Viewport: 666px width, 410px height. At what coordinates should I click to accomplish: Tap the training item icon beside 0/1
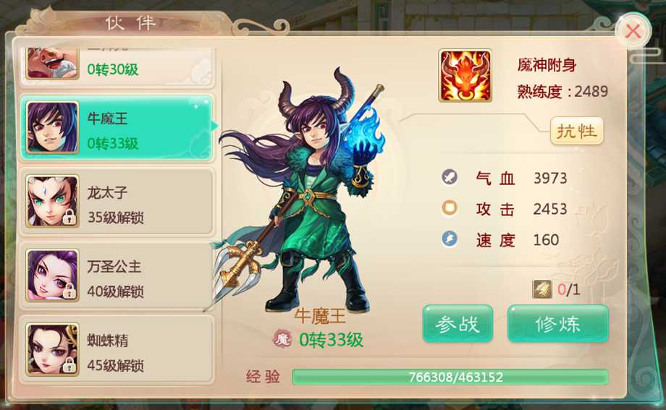tap(542, 289)
